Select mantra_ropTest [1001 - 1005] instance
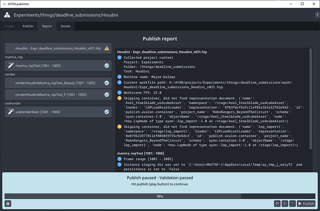This screenshot has width=320, height=211. pyautogui.click(x=58, y=65)
